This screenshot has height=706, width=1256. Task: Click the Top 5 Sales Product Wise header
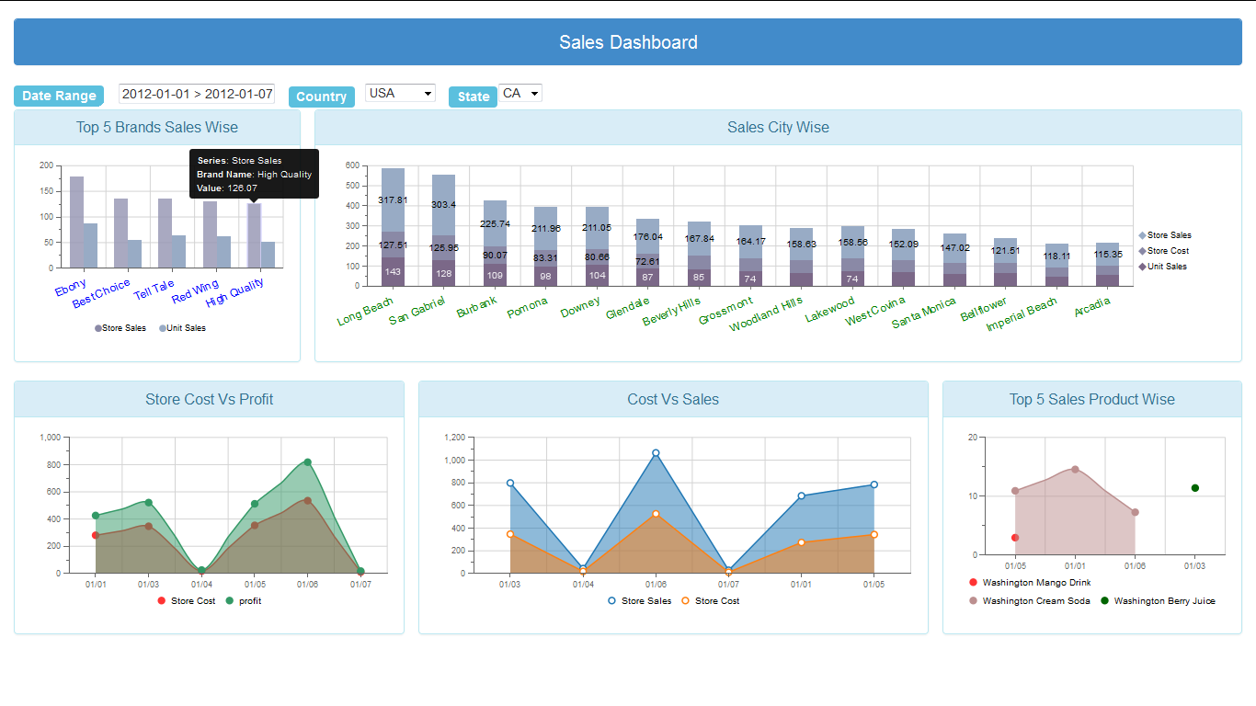[x=1091, y=400]
